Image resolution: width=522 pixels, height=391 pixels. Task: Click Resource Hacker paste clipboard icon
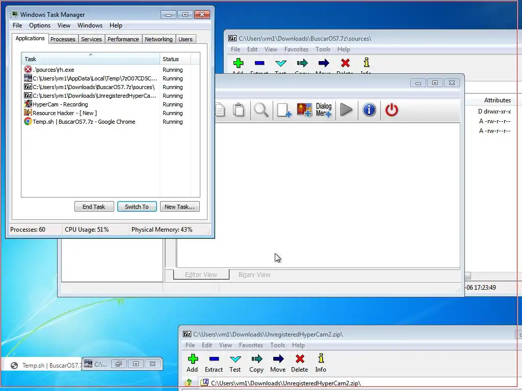[x=239, y=110]
